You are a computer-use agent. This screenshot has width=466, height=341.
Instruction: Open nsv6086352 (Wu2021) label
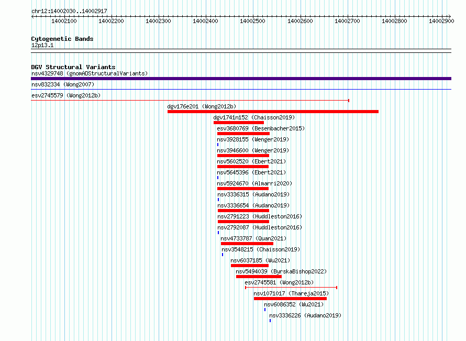(294, 304)
